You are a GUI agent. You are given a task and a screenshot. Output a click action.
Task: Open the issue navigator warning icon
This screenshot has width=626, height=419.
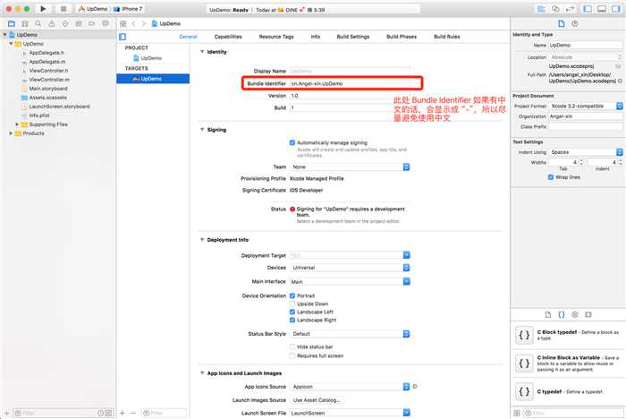coord(52,24)
